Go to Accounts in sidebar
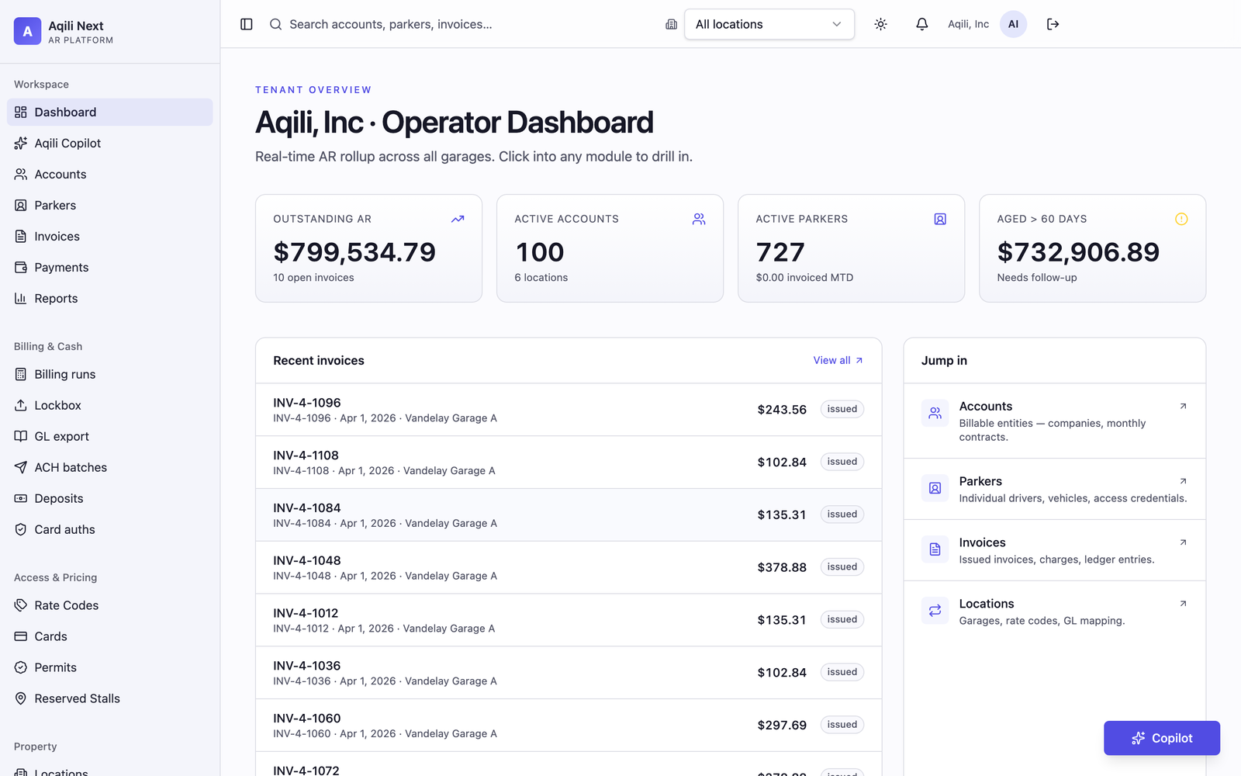 click(x=109, y=174)
